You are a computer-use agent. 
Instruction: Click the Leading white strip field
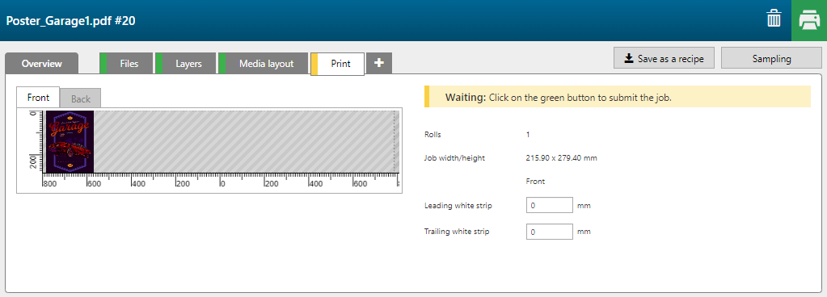tap(550, 205)
